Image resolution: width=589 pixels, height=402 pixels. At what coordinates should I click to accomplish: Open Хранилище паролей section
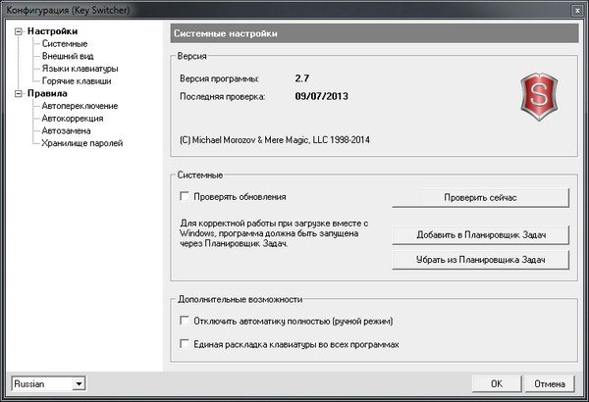82,144
